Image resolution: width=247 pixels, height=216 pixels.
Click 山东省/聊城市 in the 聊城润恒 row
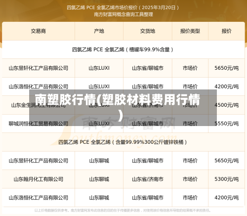click(x=148, y=124)
